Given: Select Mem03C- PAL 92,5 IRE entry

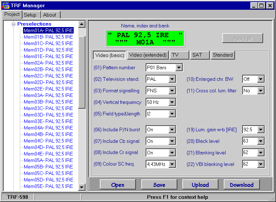Looking at the screenshot, I should coord(48,108).
